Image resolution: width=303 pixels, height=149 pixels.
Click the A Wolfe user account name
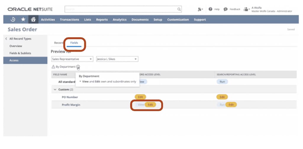[257, 8]
